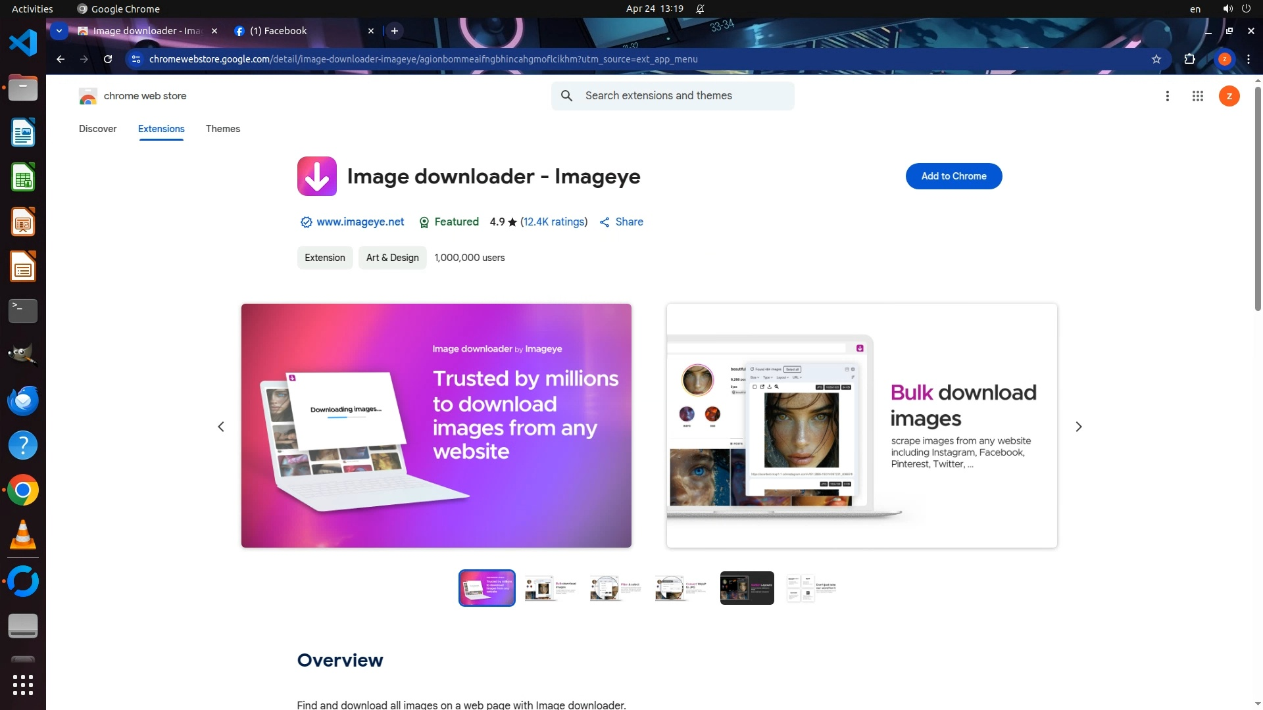Expand the tab search dropdown arrow

coord(59,31)
